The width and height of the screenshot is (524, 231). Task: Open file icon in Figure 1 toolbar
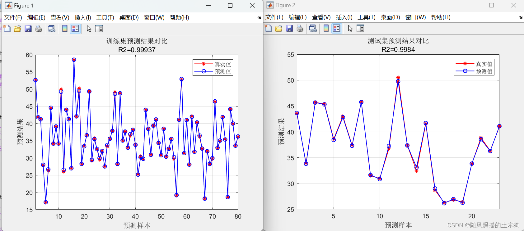pyautogui.click(x=17, y=29)
